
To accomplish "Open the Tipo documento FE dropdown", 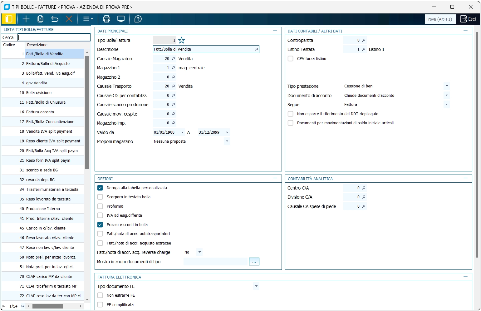I will click(x=256, y=286).
